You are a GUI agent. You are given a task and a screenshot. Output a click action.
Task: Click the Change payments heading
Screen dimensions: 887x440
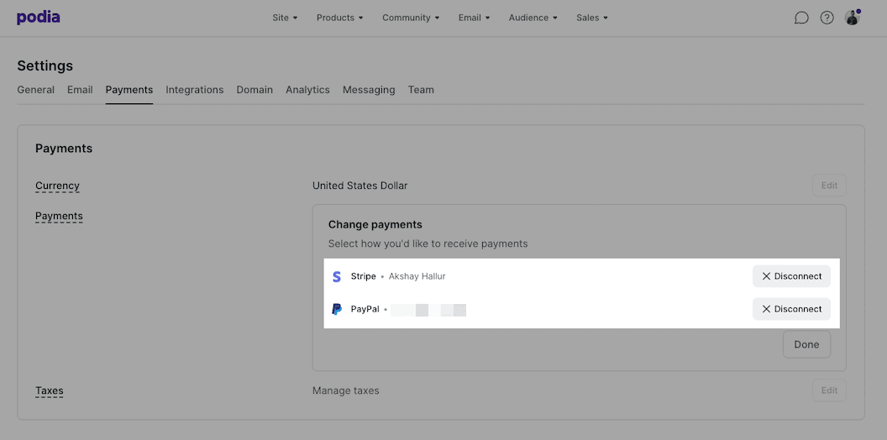[375, 224]
